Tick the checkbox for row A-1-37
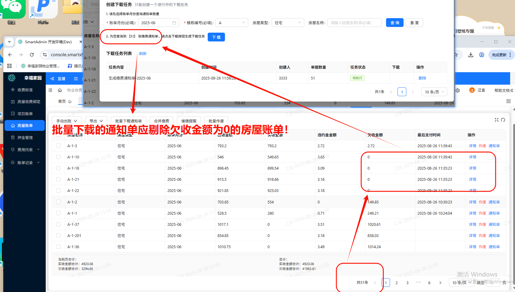Viewport: 515px width, 292px height. click(x=58, y=224)
